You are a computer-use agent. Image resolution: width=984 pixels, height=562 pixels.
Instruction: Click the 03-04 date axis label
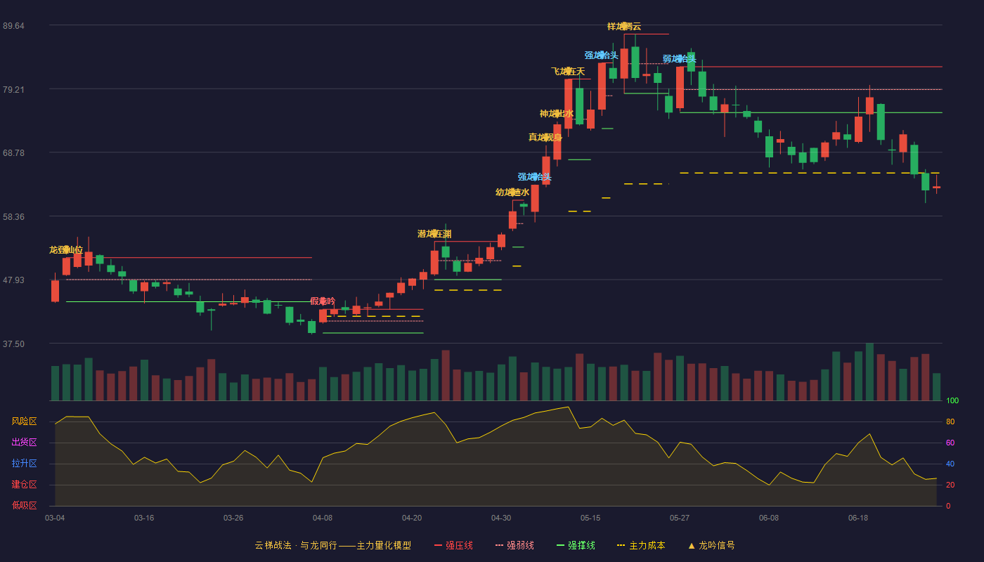55,518
